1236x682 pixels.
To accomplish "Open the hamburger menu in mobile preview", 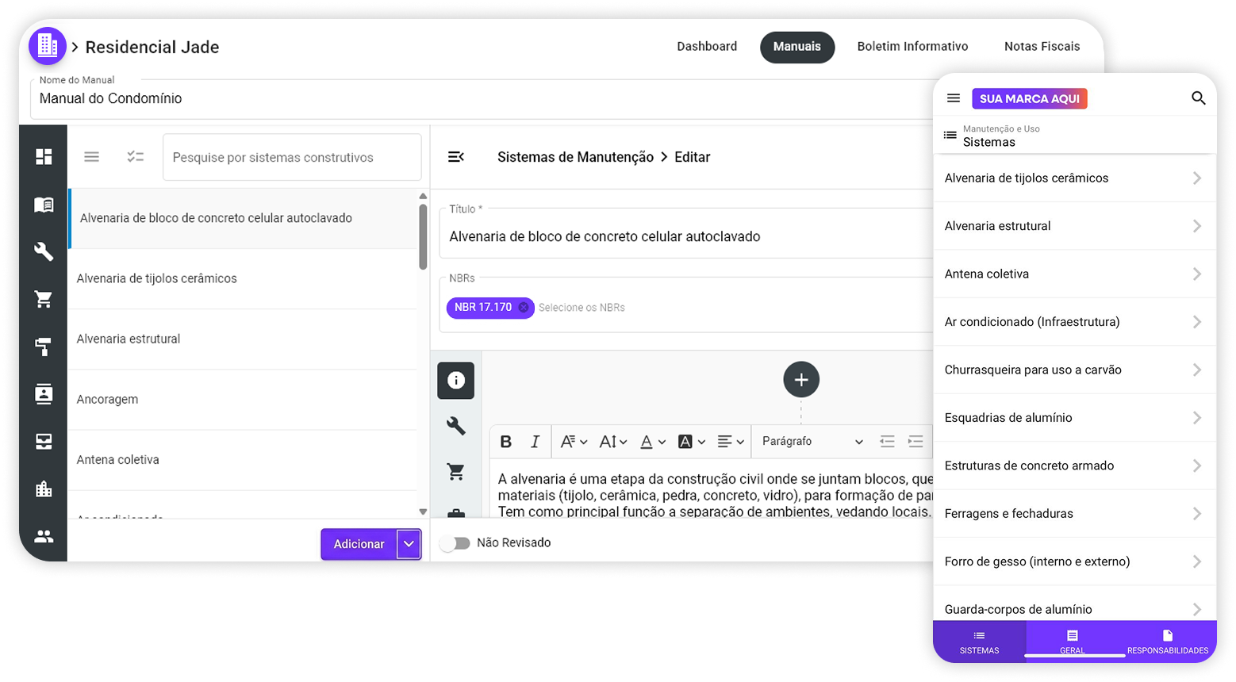I will [x=954, y=98].
